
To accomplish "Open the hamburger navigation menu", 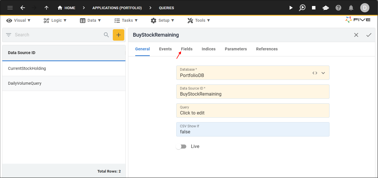I will pyautogui.click(x=10, y=8).
